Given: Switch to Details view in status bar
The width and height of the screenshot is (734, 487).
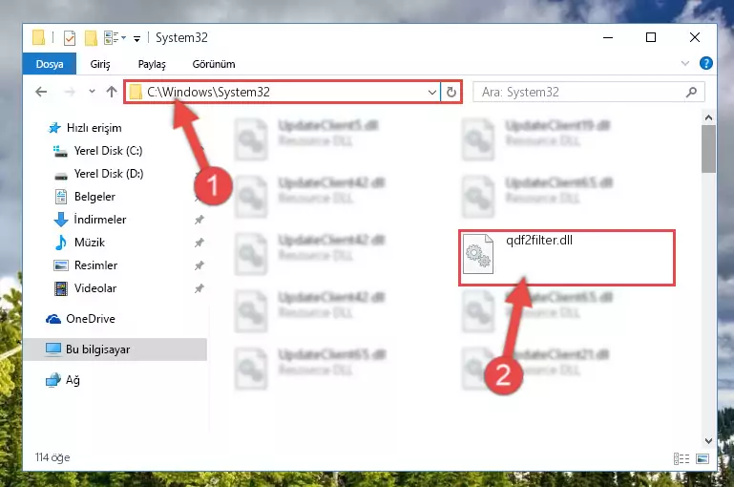Looking at the screenshot, I should point(682,458).
